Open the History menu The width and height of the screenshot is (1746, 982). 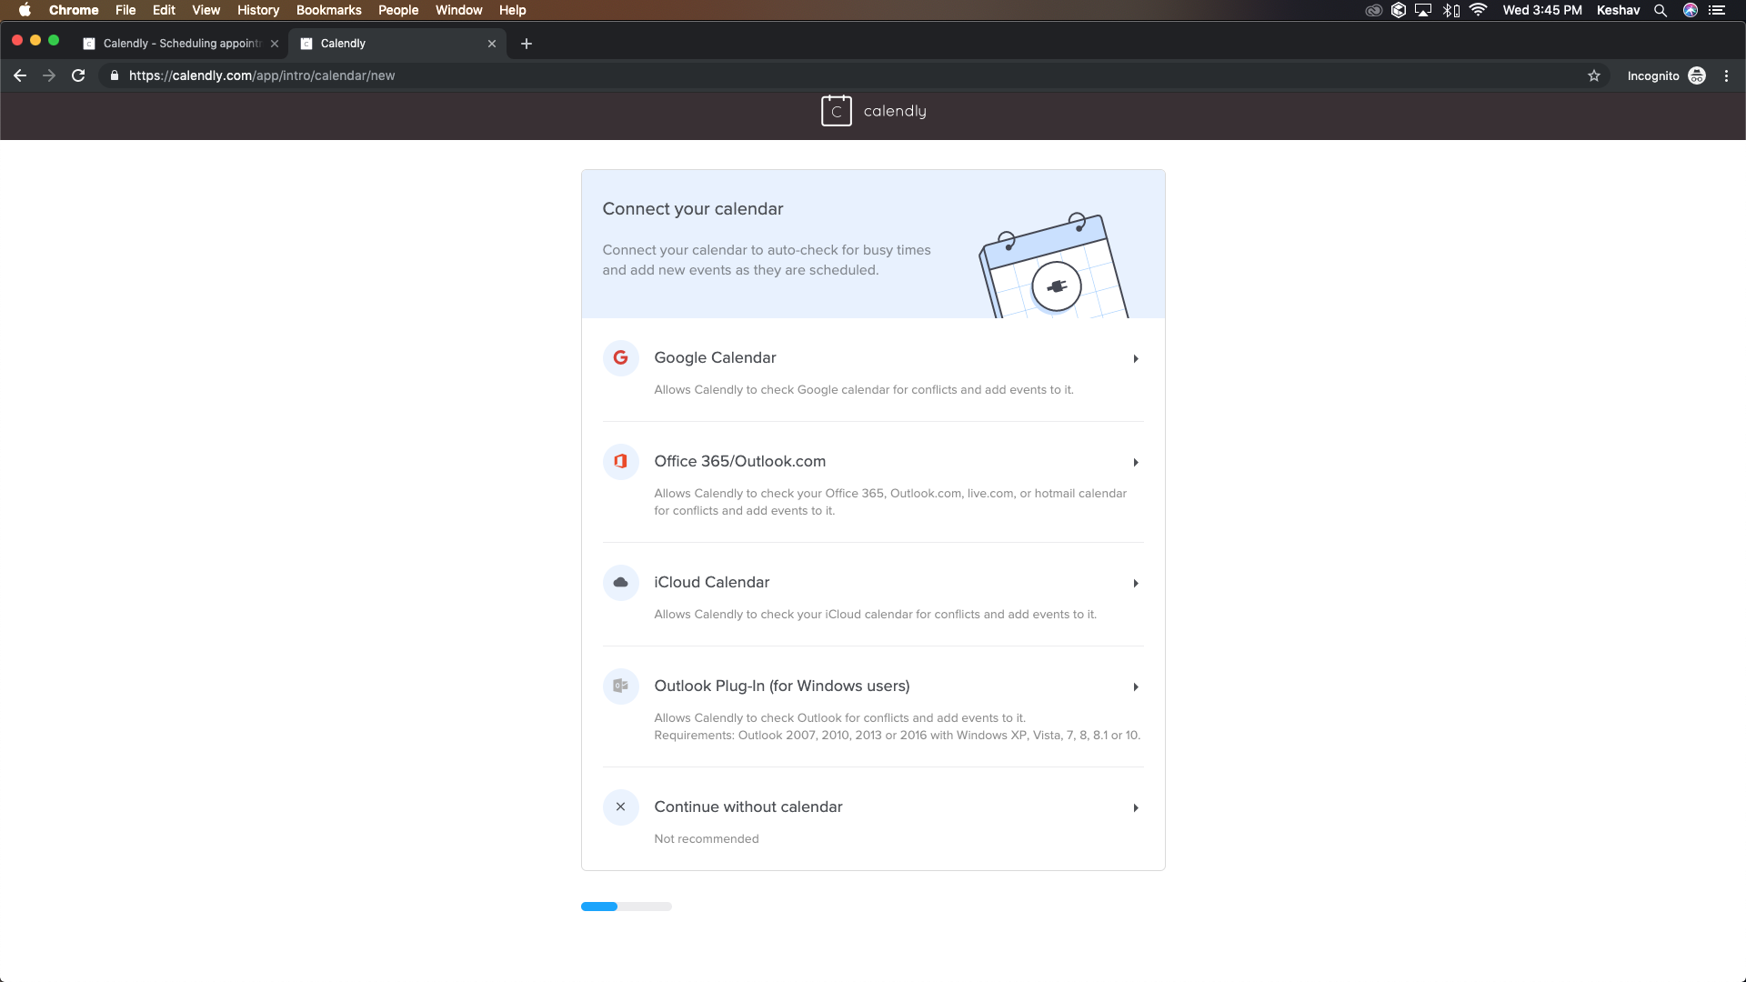258,10
